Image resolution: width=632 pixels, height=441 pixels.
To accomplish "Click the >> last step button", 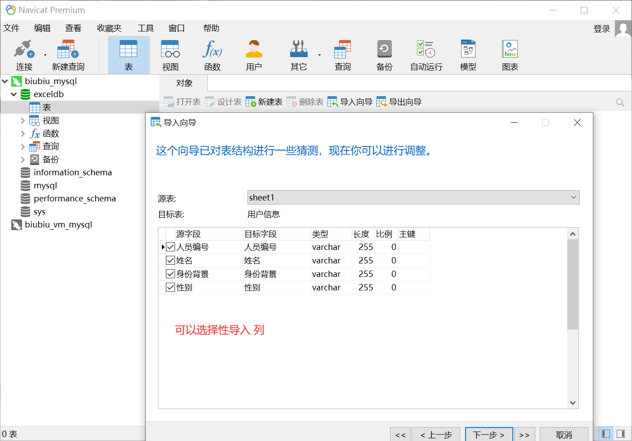I will tap(524, 434).
